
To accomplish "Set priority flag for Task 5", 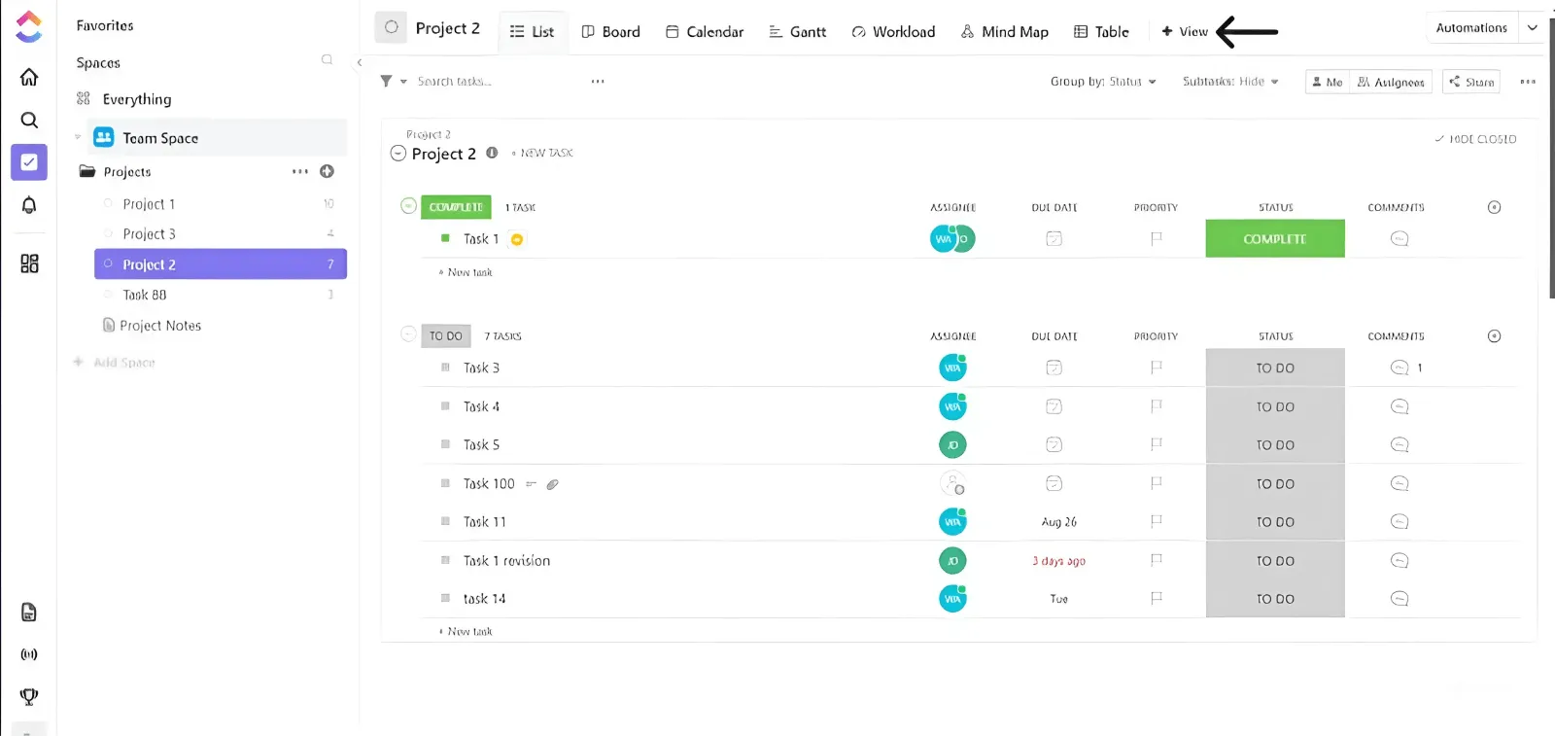I will (x=1156, y=444).
